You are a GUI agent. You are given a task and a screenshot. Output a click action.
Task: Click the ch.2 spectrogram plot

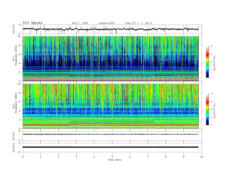pyautogui.click(x=110, y=106)
